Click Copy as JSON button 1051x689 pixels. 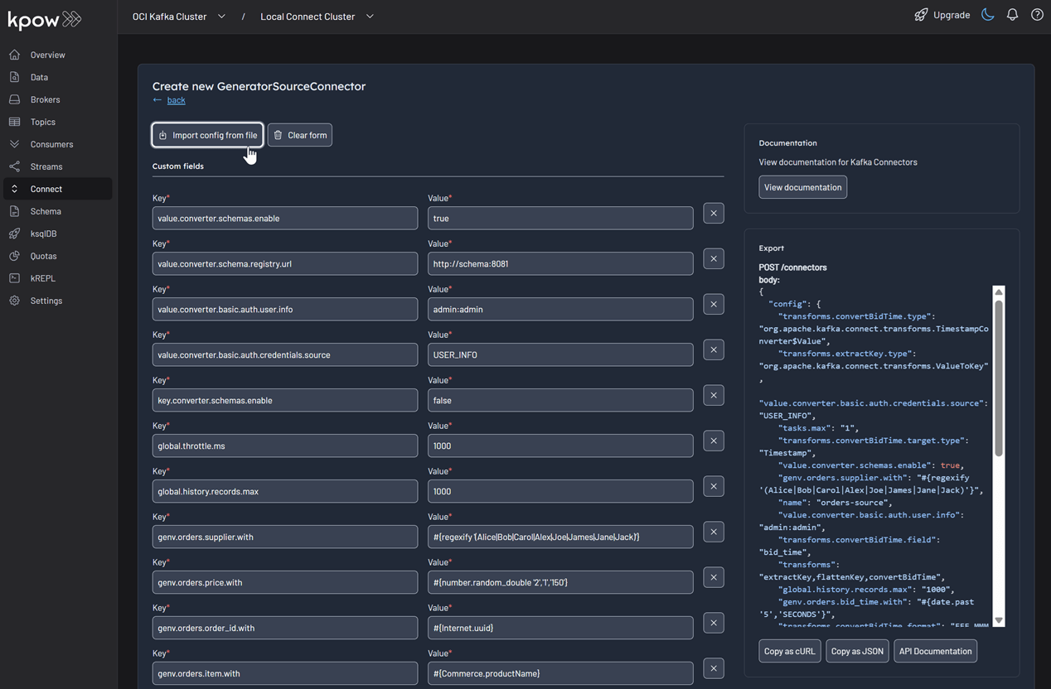click(x=857, y=651)
